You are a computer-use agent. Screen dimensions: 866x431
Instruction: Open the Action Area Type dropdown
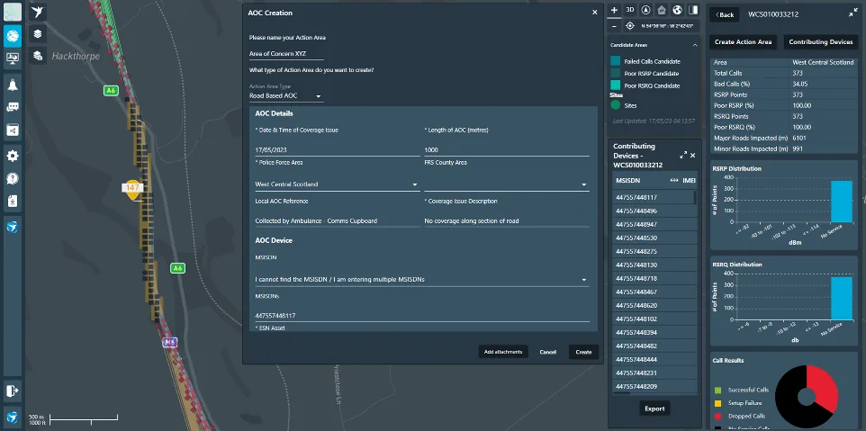[x=286, y=96]
